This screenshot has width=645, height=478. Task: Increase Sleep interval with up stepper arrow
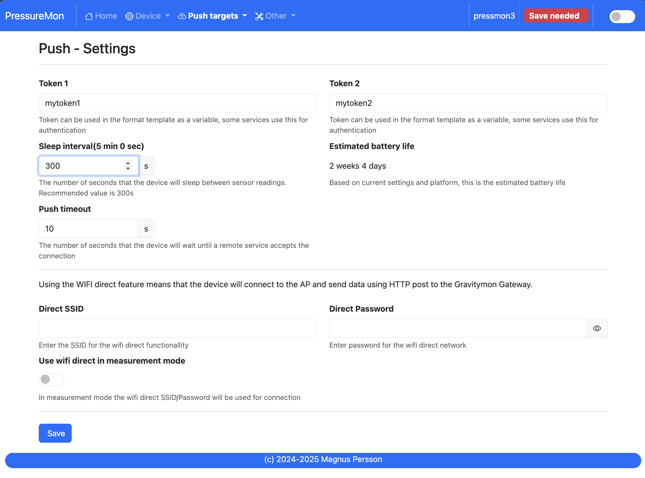(x=128, y=163)
